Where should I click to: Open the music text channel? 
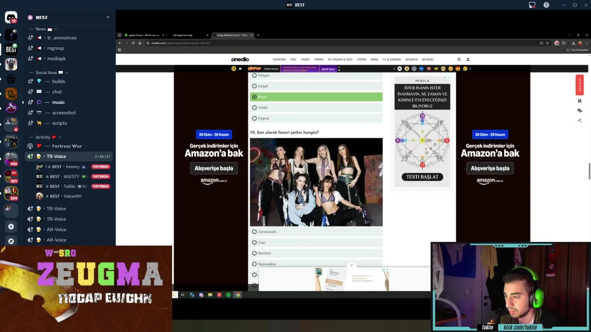(69, 102)
